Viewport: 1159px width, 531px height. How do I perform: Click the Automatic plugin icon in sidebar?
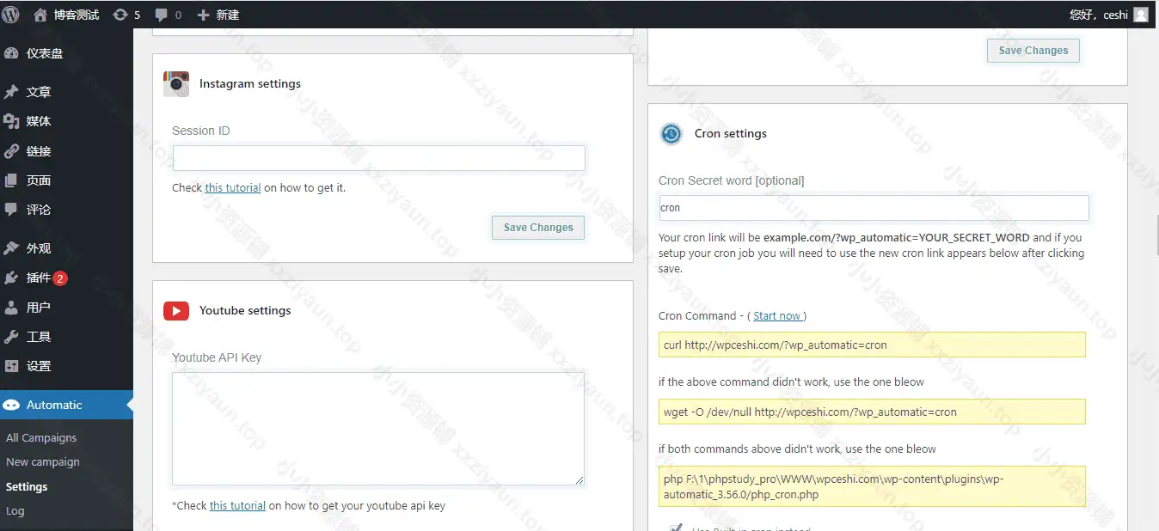[x=12, y=405]
